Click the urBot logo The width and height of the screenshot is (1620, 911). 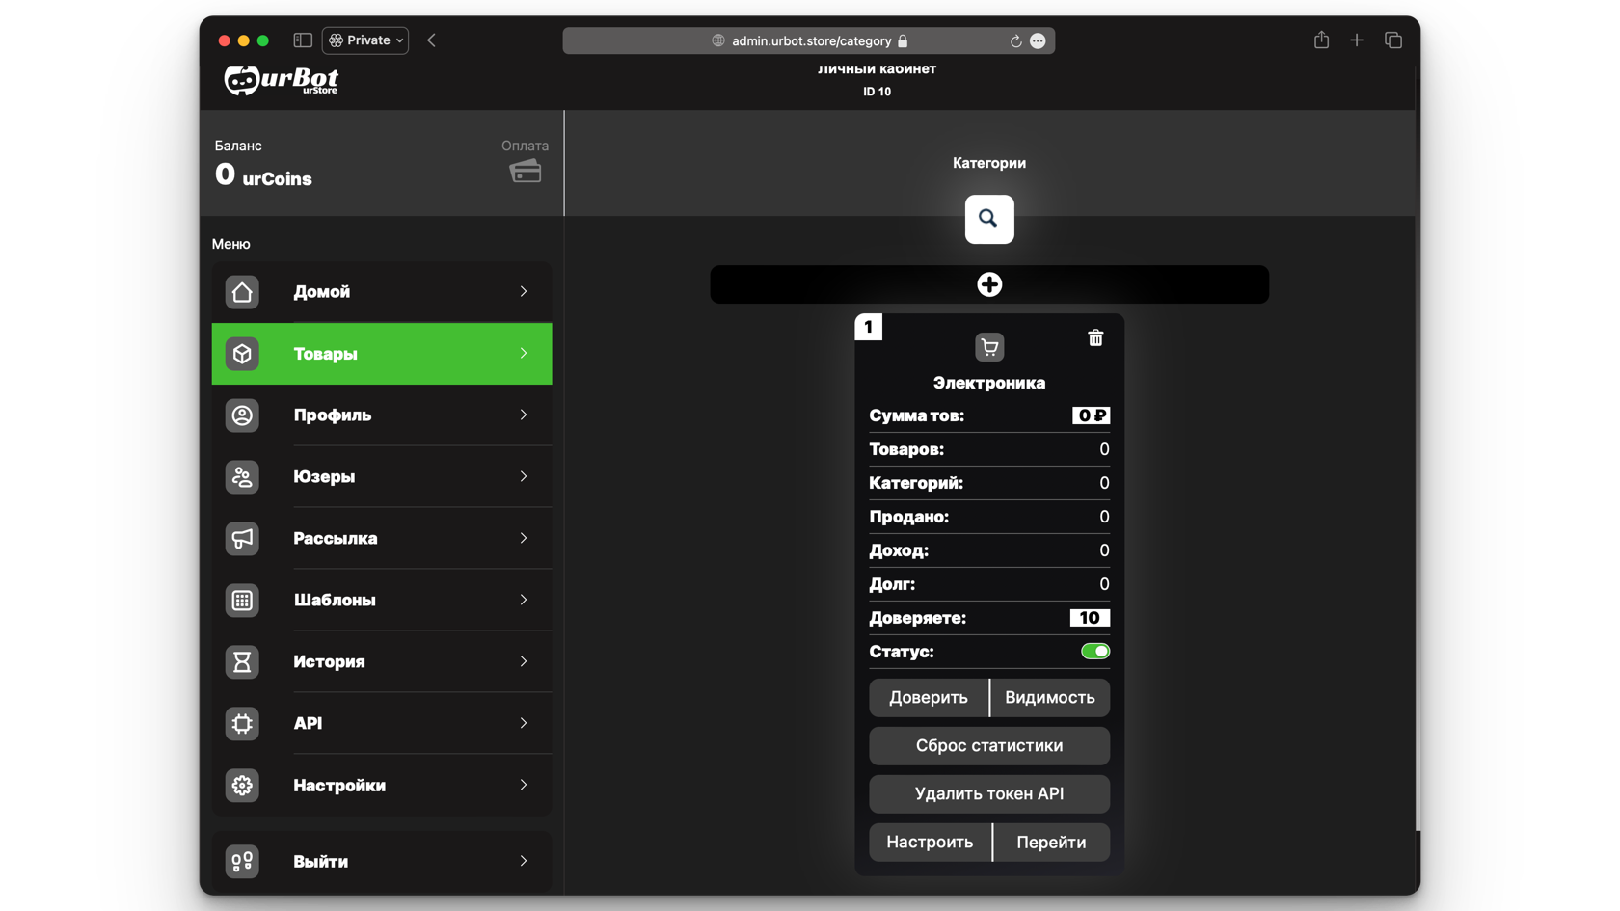[282, 80]
